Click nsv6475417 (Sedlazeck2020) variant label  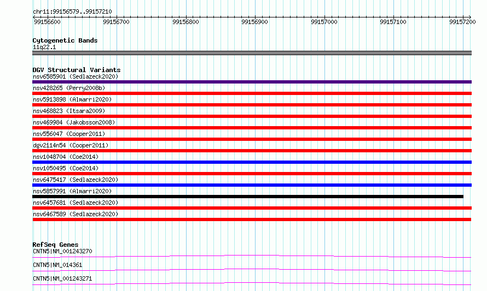(76, 180)
